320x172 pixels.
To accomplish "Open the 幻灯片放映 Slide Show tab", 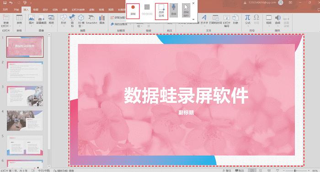I will coord(78,10).
